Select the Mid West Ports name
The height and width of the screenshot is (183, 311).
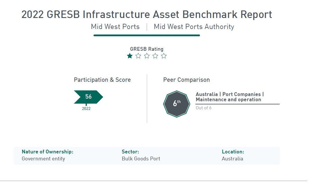pos(115,27)
